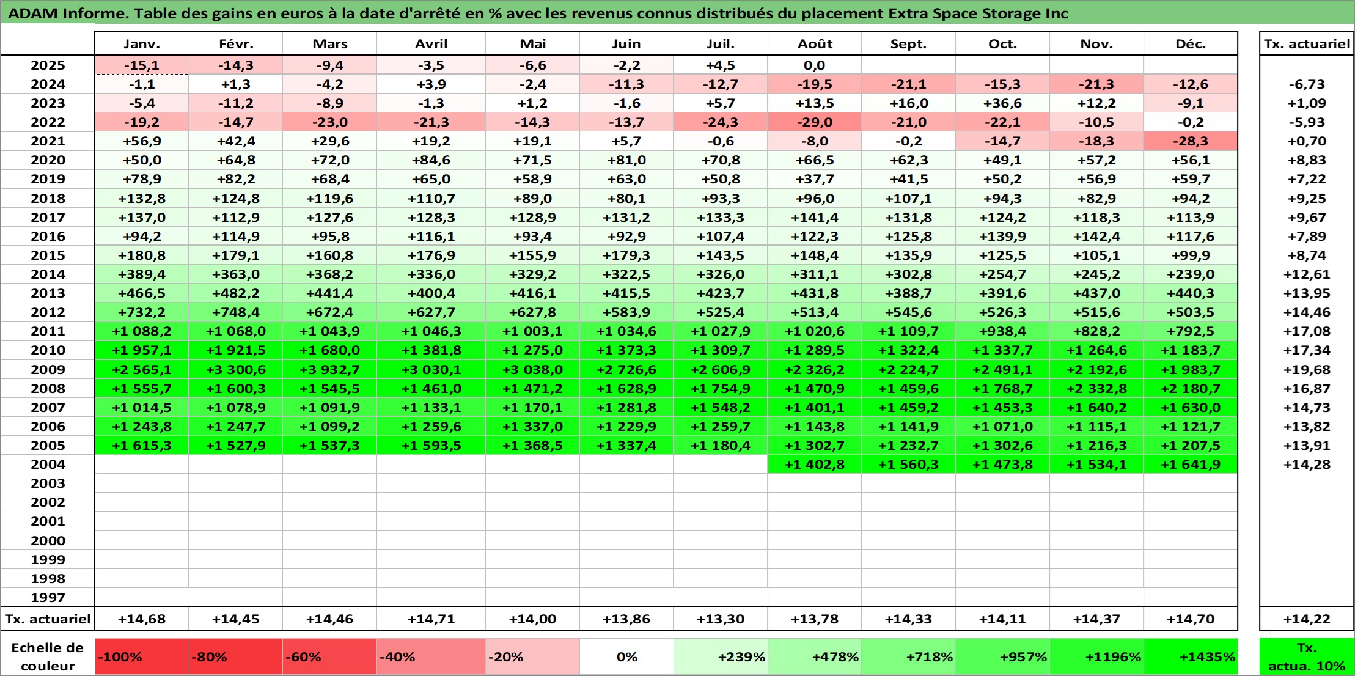
Task: Click the 2011 September value +1 109,7
Action: coord(908,331)
